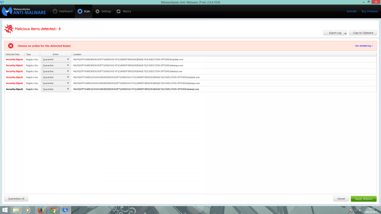This screenshot has width=381, height=214.
Task: Click the Location column header
Action: (224, 55)
